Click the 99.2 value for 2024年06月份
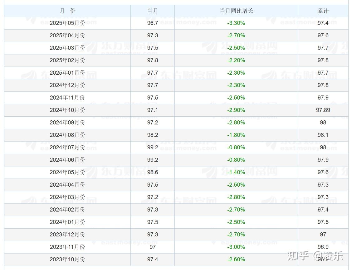 click(152, 160)
